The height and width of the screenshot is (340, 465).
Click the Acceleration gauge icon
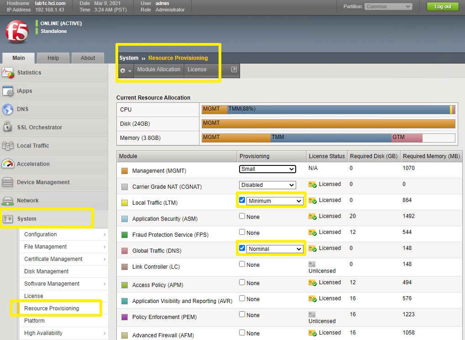pyautogui.click(x=8, y=164)
